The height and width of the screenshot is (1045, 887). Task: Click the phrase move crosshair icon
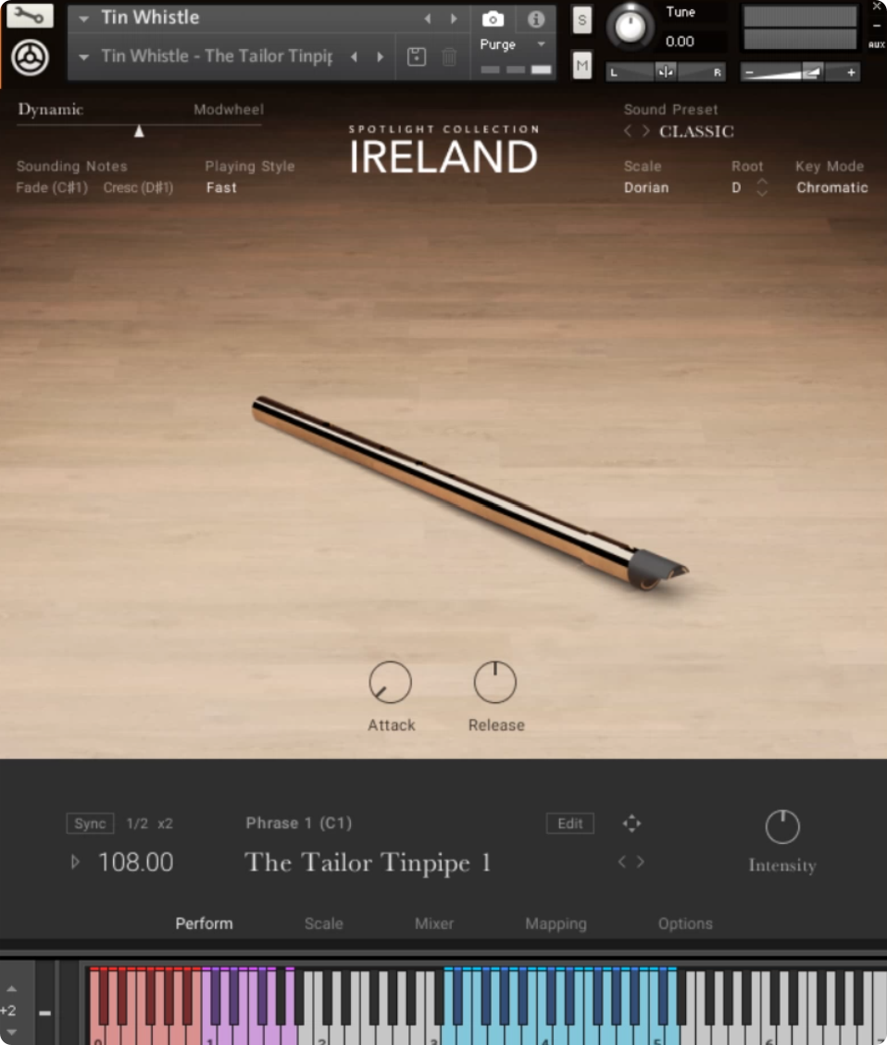[632, 823]
